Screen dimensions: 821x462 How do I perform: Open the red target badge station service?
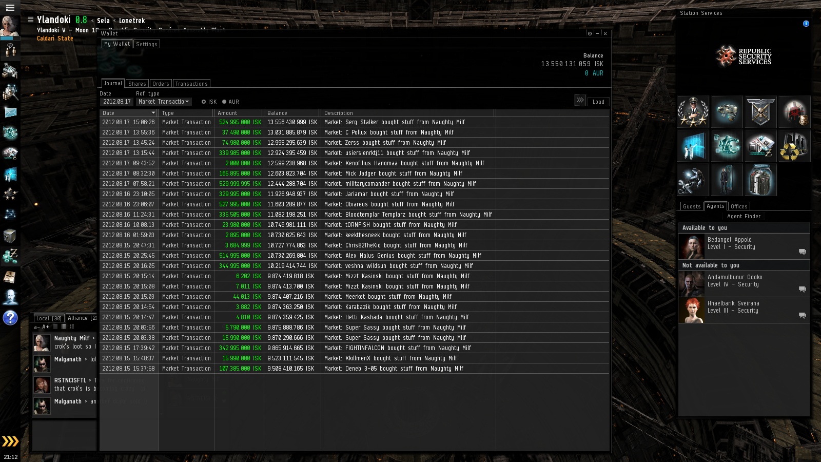coord(794,111)
